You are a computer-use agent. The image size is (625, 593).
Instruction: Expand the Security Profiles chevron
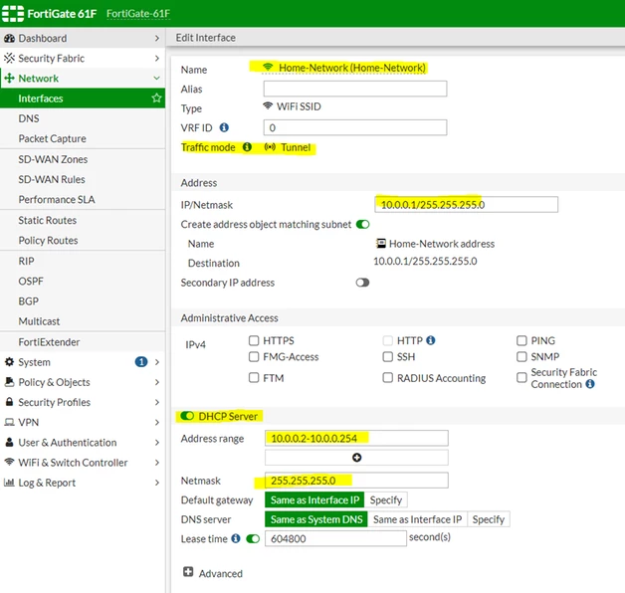156,402
